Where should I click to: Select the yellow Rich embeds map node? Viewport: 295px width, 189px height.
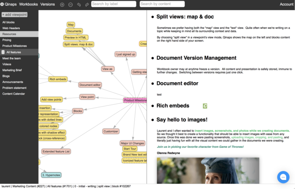[58, 79]
